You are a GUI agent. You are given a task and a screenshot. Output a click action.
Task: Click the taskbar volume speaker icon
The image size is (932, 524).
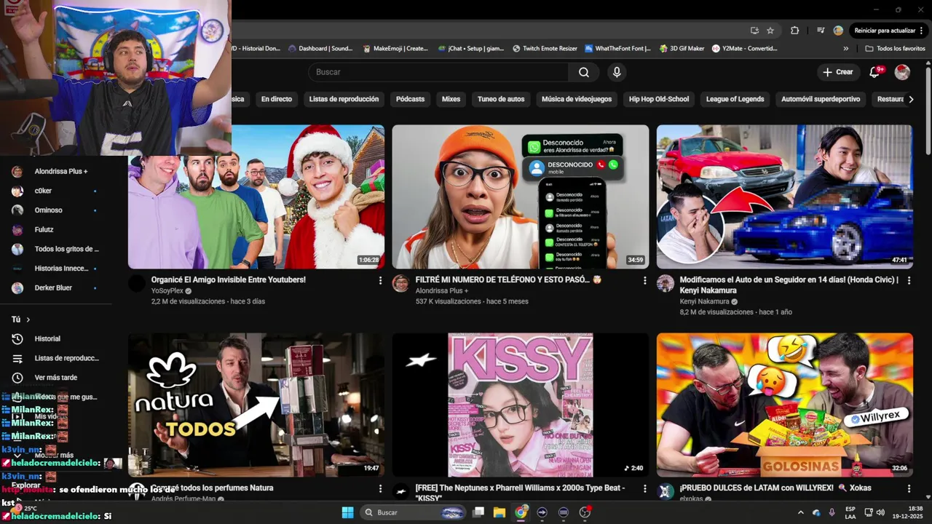[880, 512]
